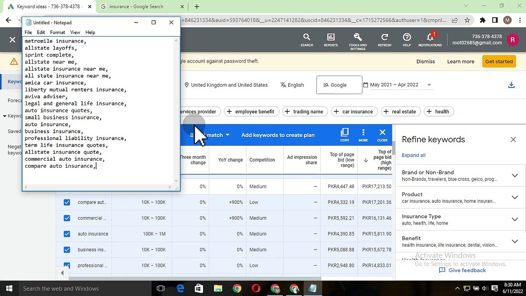This screenshot has height=296, width=526.
Task: Expand the Brand or Non-Brand section
Action: tap(514, 176)
